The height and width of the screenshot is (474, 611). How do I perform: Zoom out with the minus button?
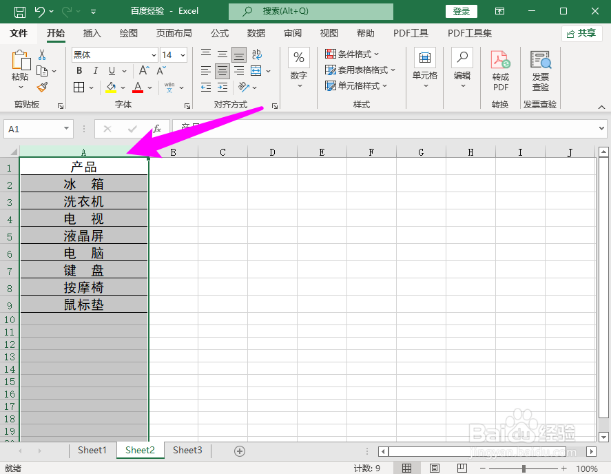[x=482, y=468]
